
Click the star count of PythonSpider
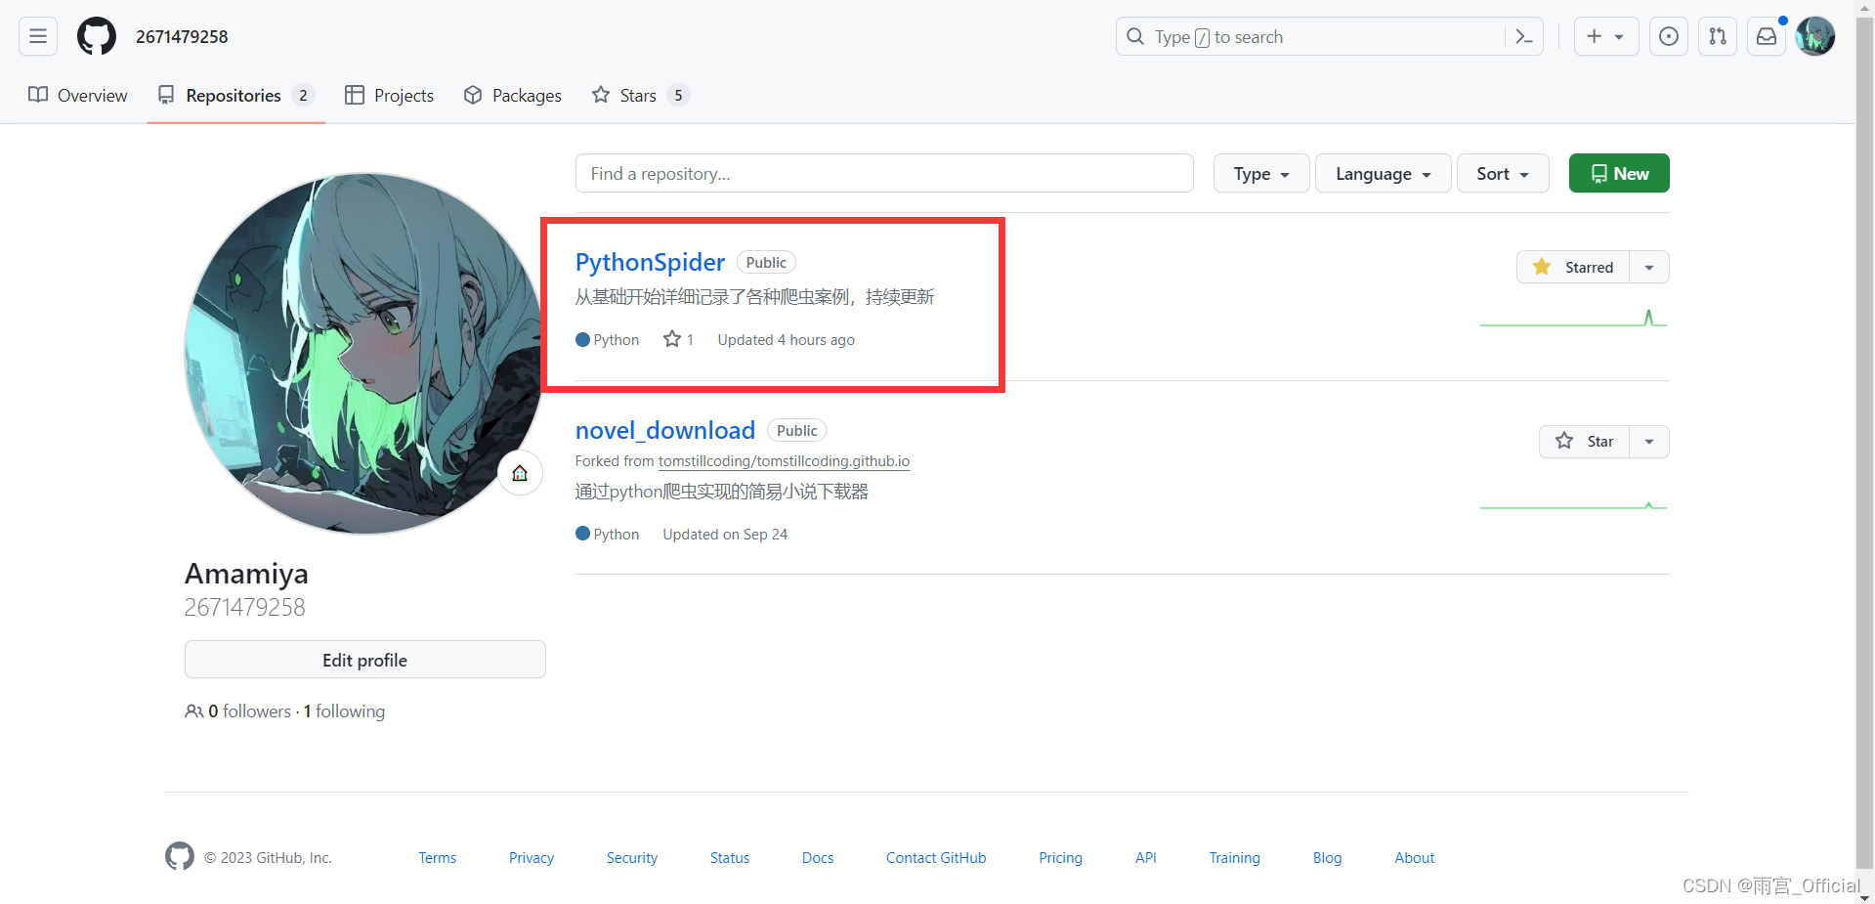[x=678, y=339]
